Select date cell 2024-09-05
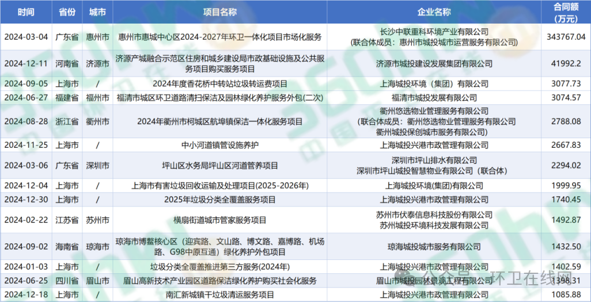Viewport: 591px width, 302px height. click(x=26, y=83)
